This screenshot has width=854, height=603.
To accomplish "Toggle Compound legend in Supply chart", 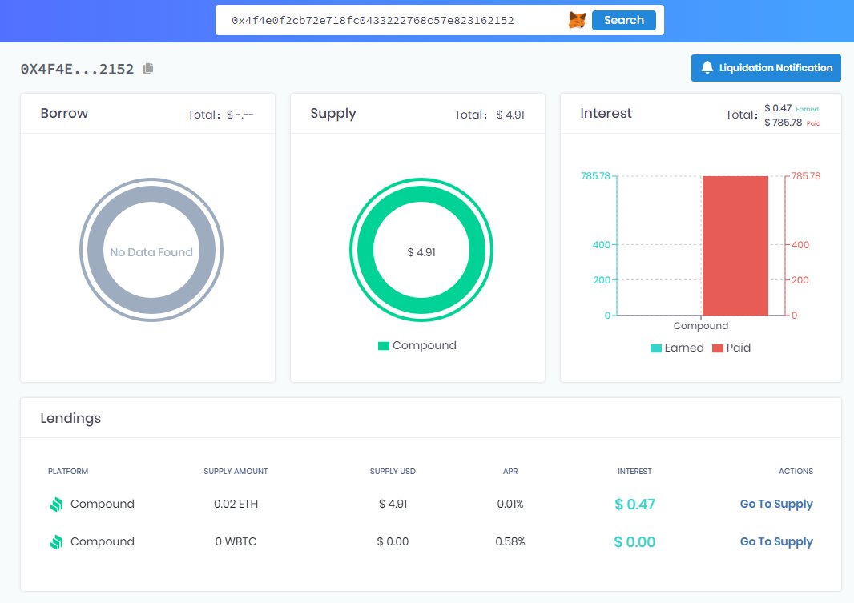I will [417, 346].
